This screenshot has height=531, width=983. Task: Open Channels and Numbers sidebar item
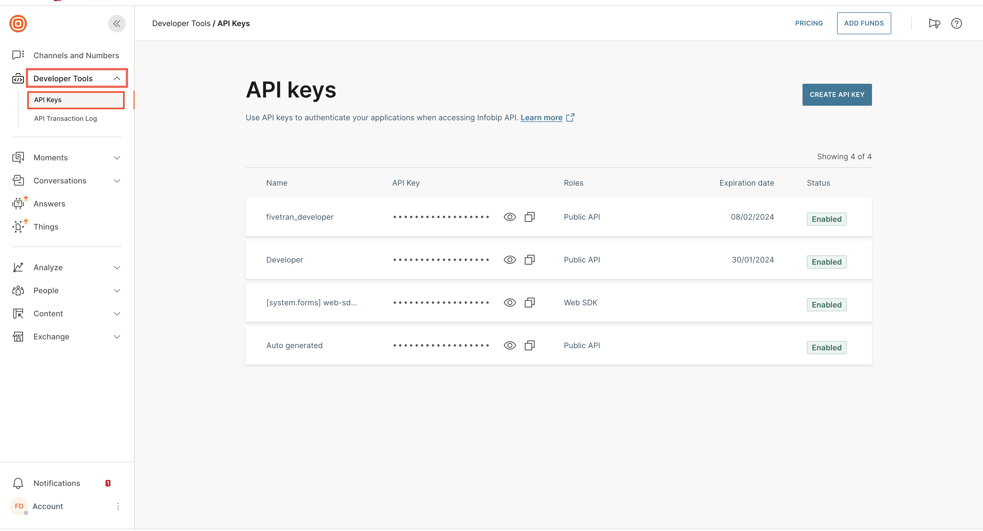pyautogui.click(x=76, y=55)
